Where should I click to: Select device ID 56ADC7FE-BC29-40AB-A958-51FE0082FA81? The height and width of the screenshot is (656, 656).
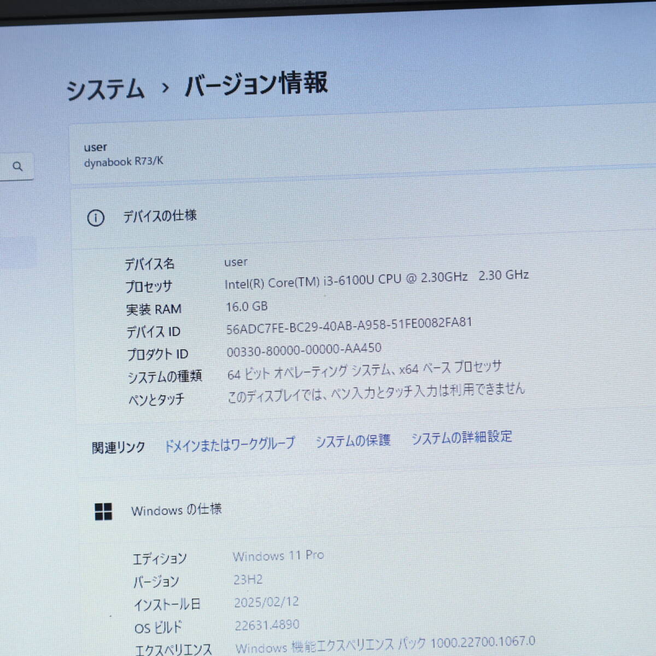pos(349,325)
